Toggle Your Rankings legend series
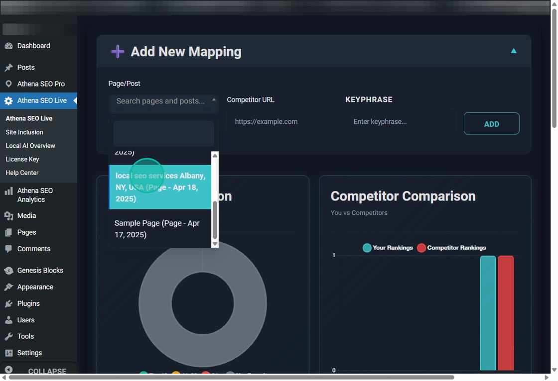Image resolution: width=558 pixels, height=381 pixels. click(x=388, y=248)
